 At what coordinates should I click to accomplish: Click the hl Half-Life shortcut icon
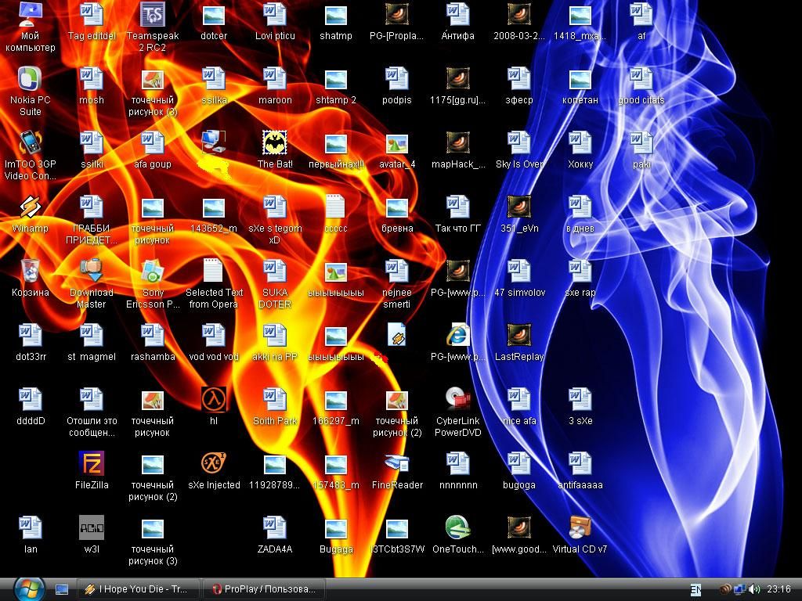coord(214,400)
